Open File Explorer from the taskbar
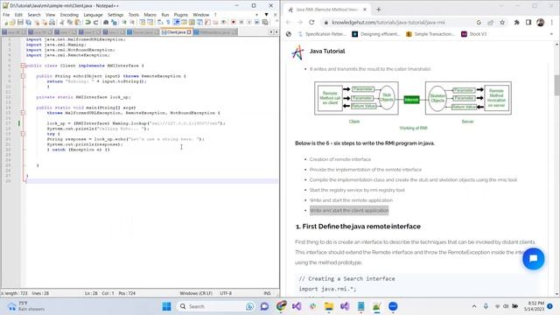The image size is (560, 315). 329,306
